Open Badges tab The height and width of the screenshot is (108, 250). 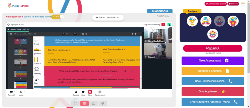(x=192, y=11)
